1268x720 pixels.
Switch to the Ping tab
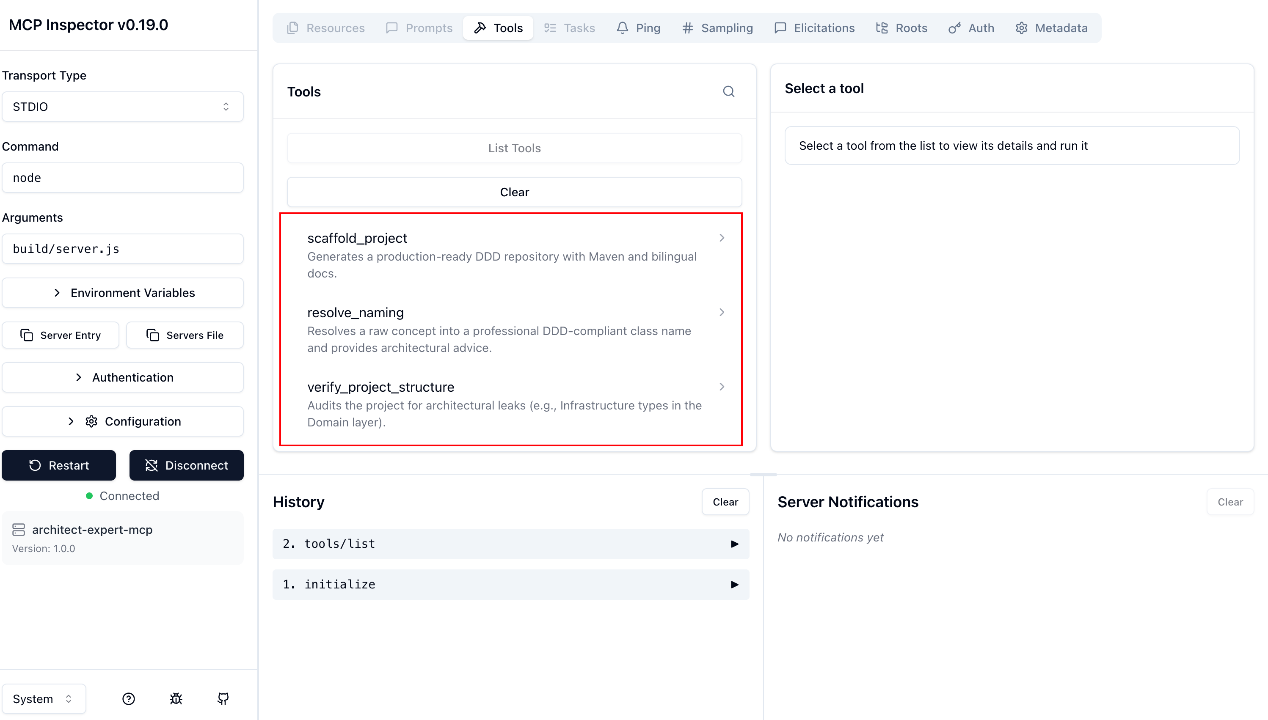[x=638, y=28]
